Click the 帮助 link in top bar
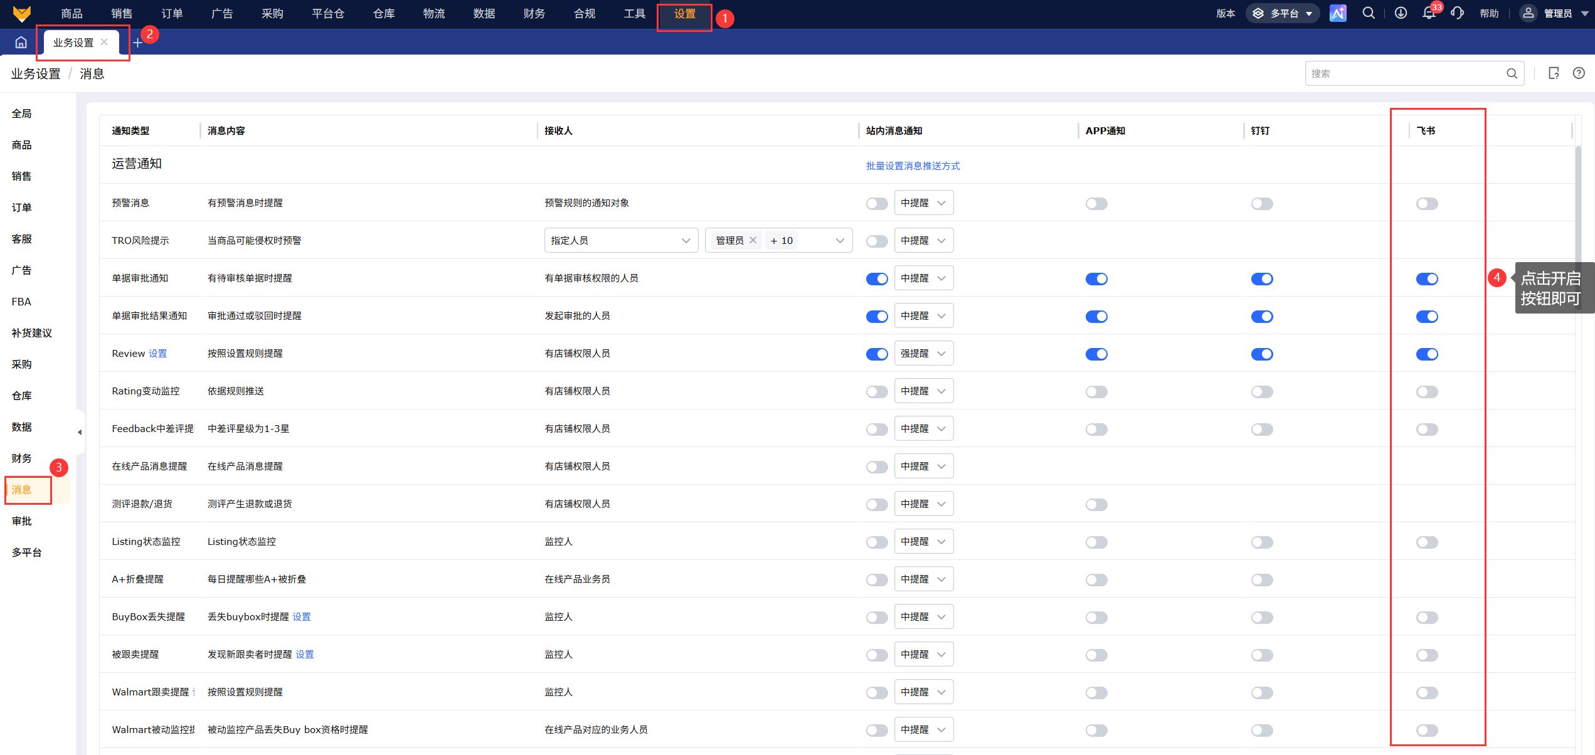Viewport: 1595px width, 755px height. point(1489,14)
